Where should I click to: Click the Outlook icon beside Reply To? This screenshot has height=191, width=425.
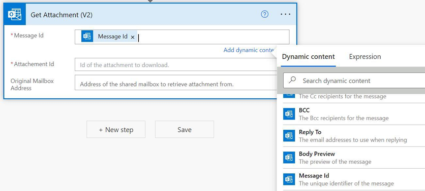tap(289, 136)
